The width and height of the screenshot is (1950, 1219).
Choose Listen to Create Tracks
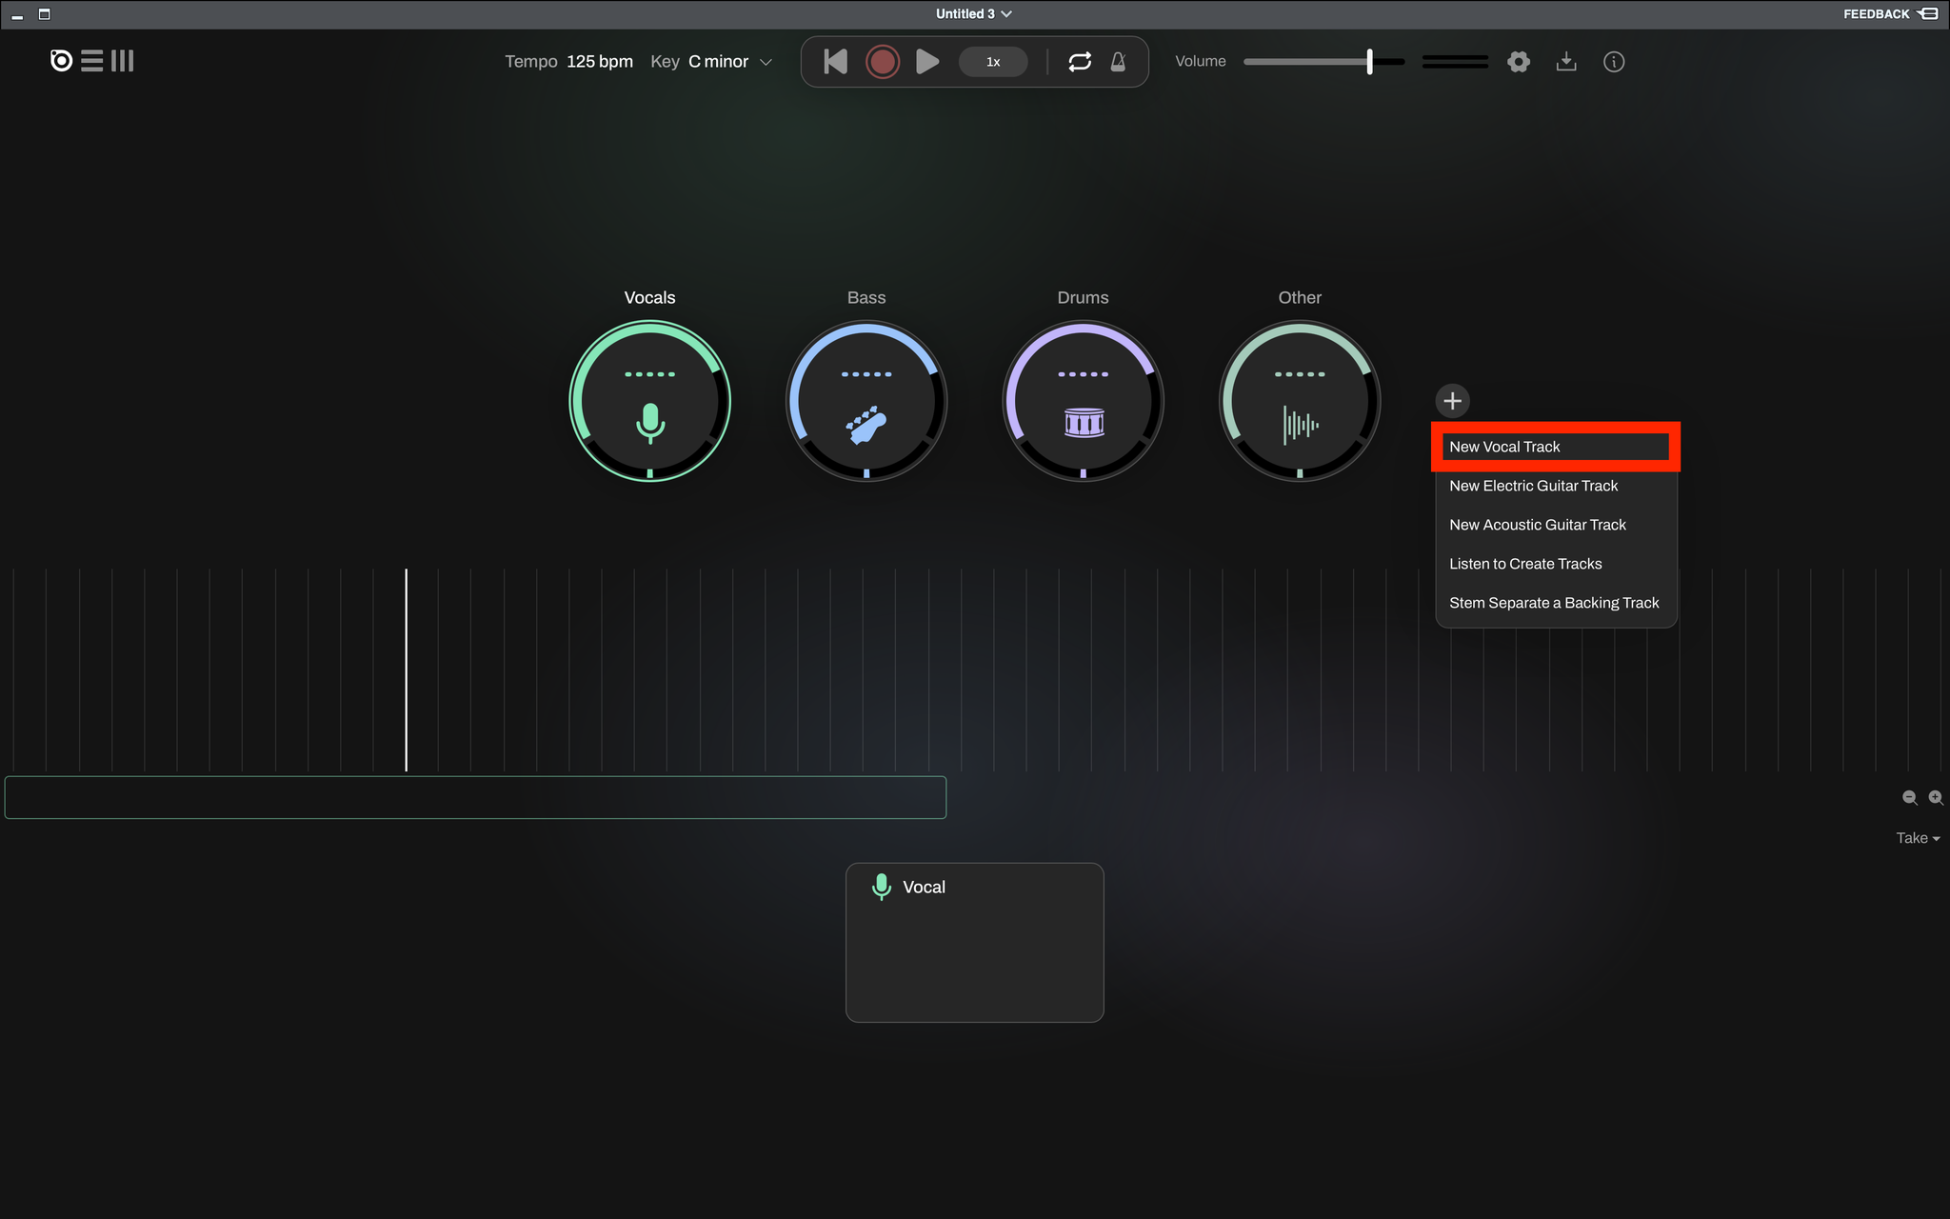coord(1556,564)
